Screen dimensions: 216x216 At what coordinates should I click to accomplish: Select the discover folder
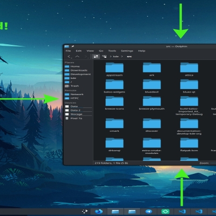pos(152,125)
